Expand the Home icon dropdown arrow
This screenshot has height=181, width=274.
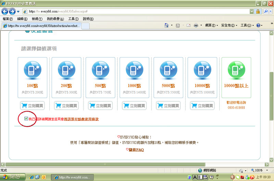pyautogui.click(x=172, y=25)
